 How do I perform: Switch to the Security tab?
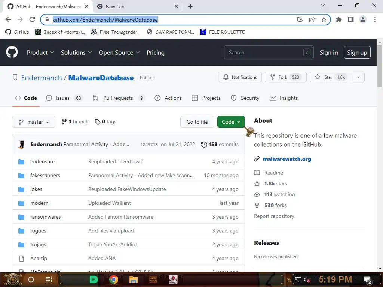[x=245, y=98]
